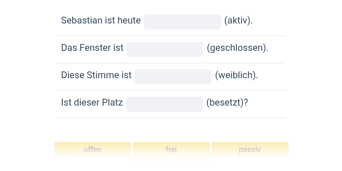The height and width of the screenshot is (171, 342).
Task: Select the word tile "passiv"
Action: [250, 149]
